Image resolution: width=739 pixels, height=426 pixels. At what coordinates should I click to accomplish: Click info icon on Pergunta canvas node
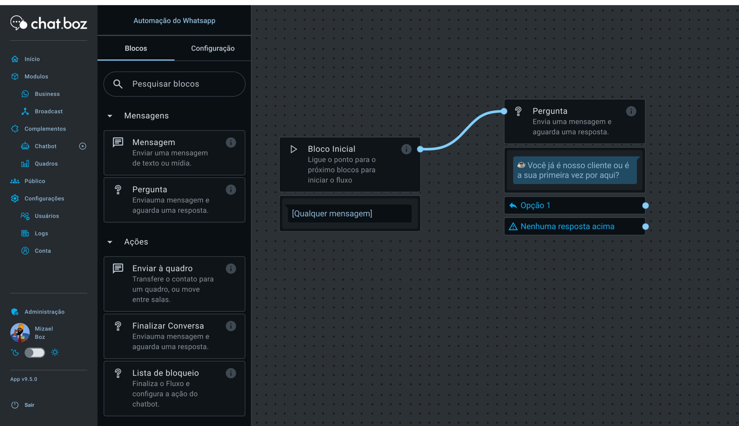(x=631, y=111)
